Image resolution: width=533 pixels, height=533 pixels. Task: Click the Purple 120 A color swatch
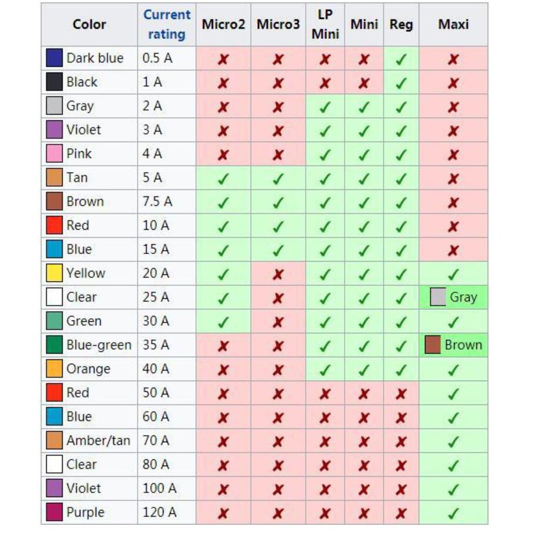[54, 512]
